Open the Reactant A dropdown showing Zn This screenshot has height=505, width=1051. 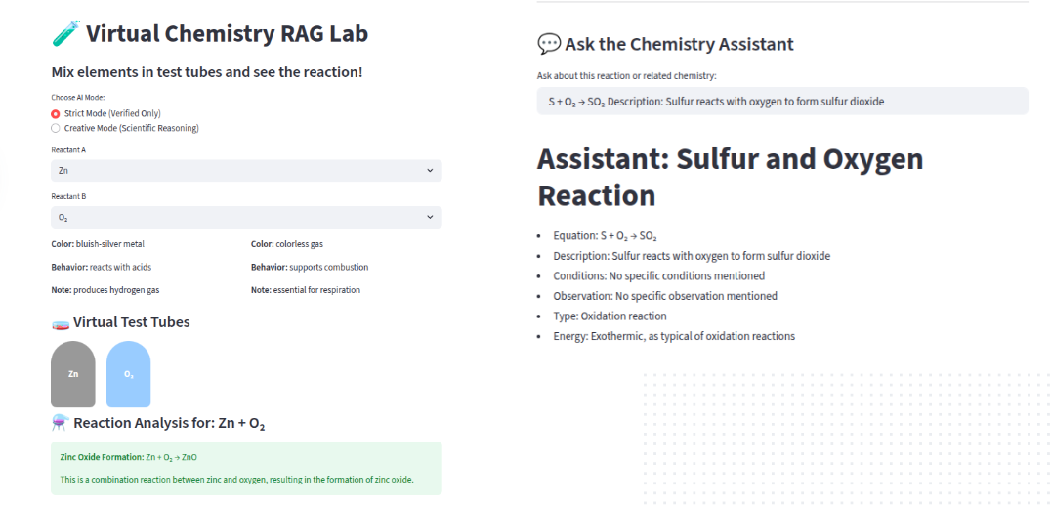(x=246, y=171)
